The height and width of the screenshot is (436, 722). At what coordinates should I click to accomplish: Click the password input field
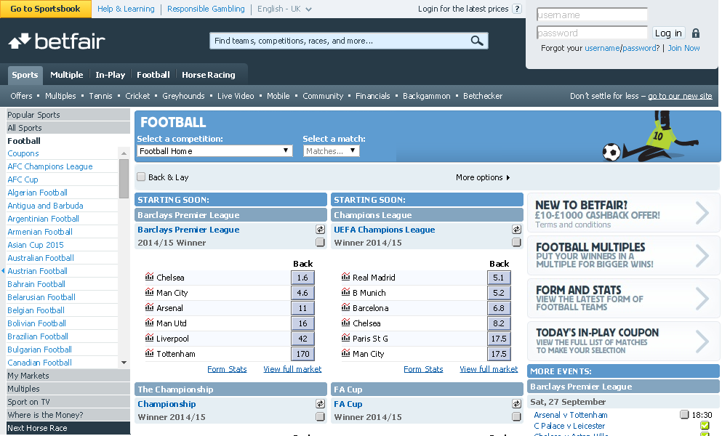592,33
